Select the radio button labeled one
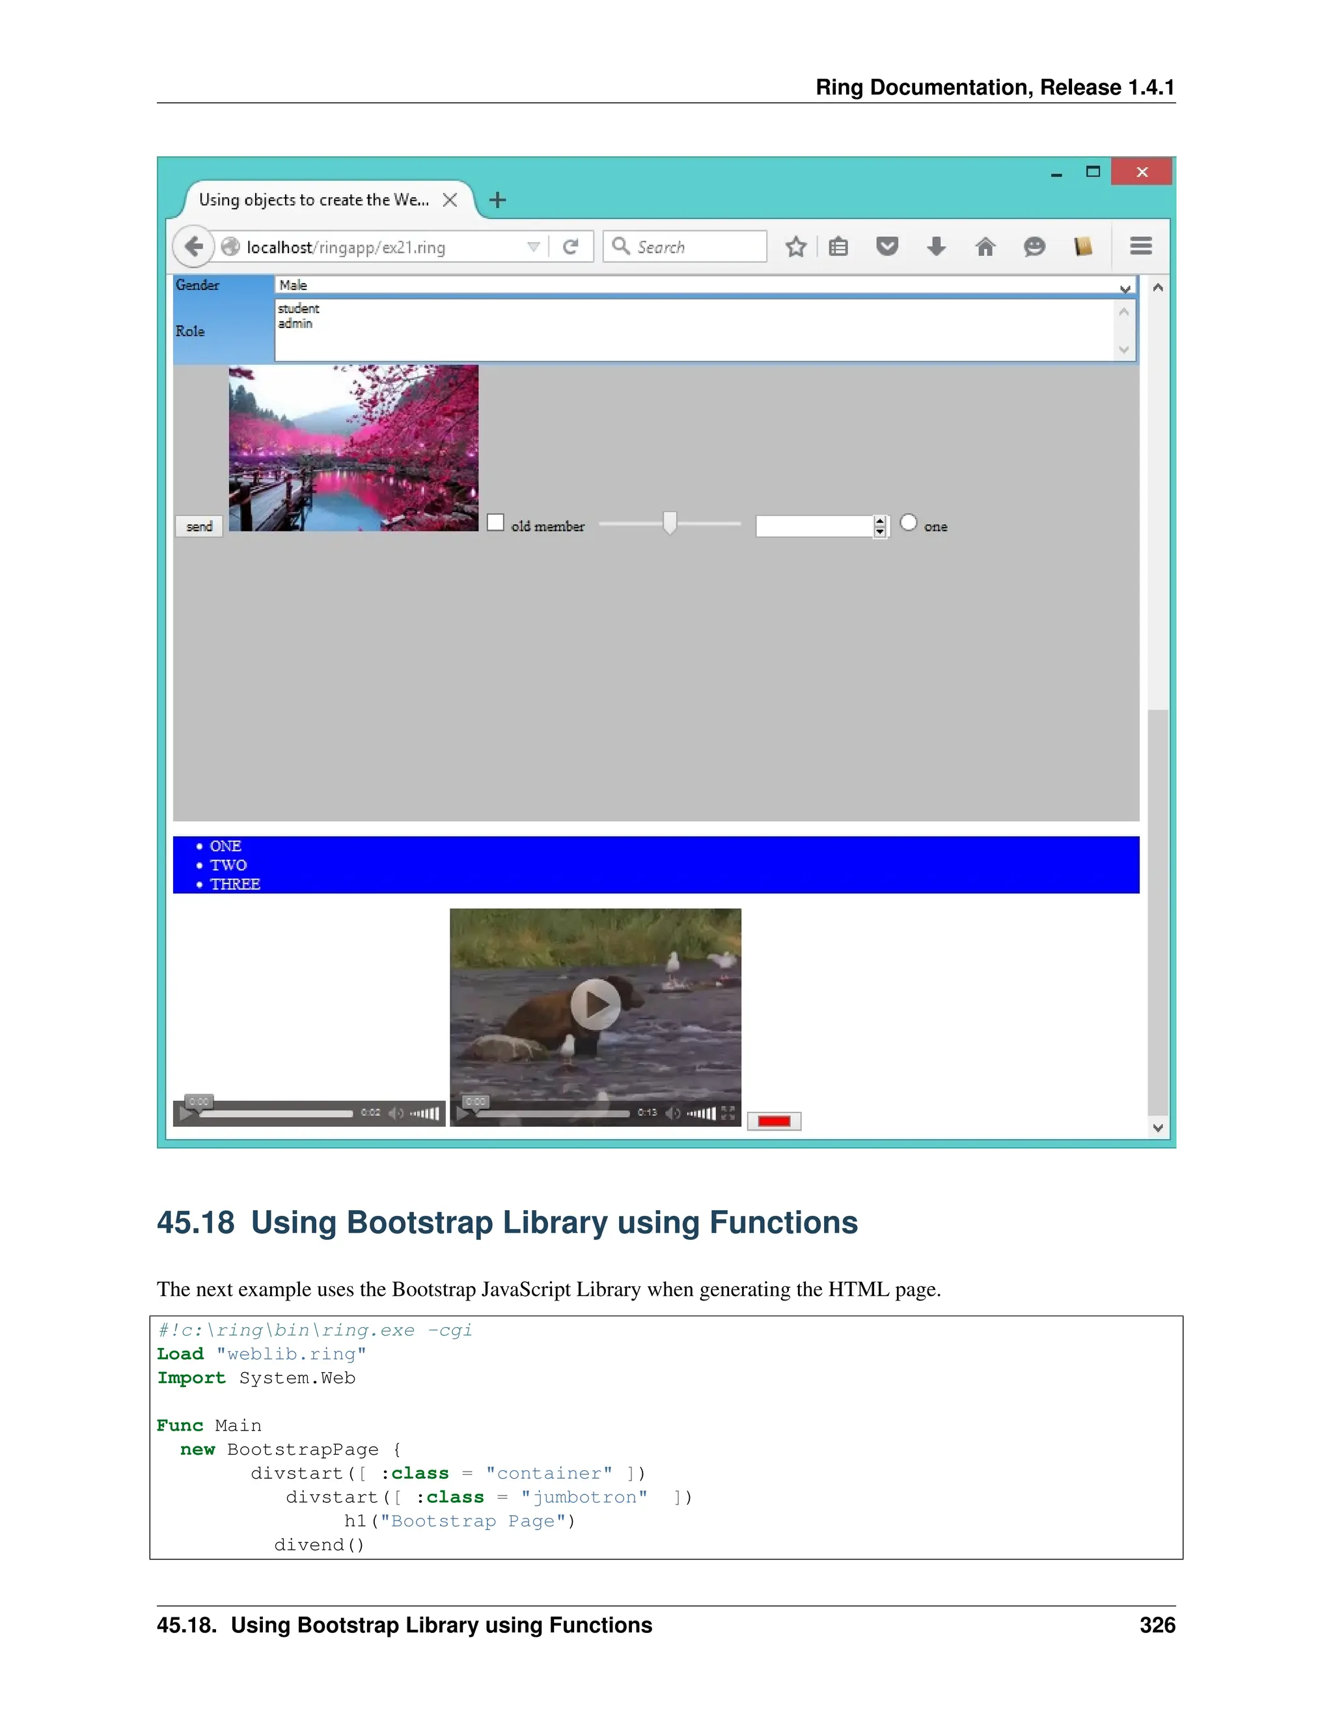The image size is (1333, 1724). pyautogui.click(x=909, y=522)
